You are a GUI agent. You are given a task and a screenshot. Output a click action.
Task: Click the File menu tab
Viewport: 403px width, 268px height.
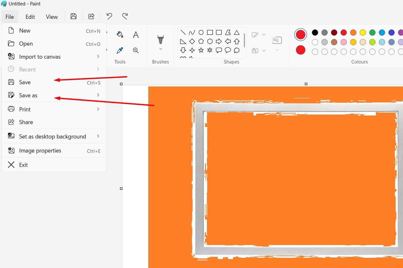tap(10, 17)
